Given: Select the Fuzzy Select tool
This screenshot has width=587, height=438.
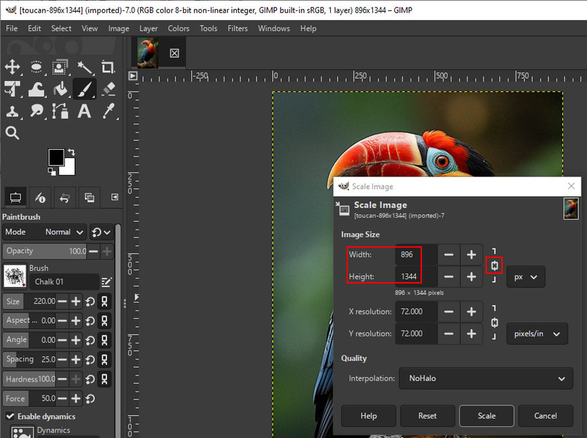Looking at the screenshot, I should click(84, 68).
